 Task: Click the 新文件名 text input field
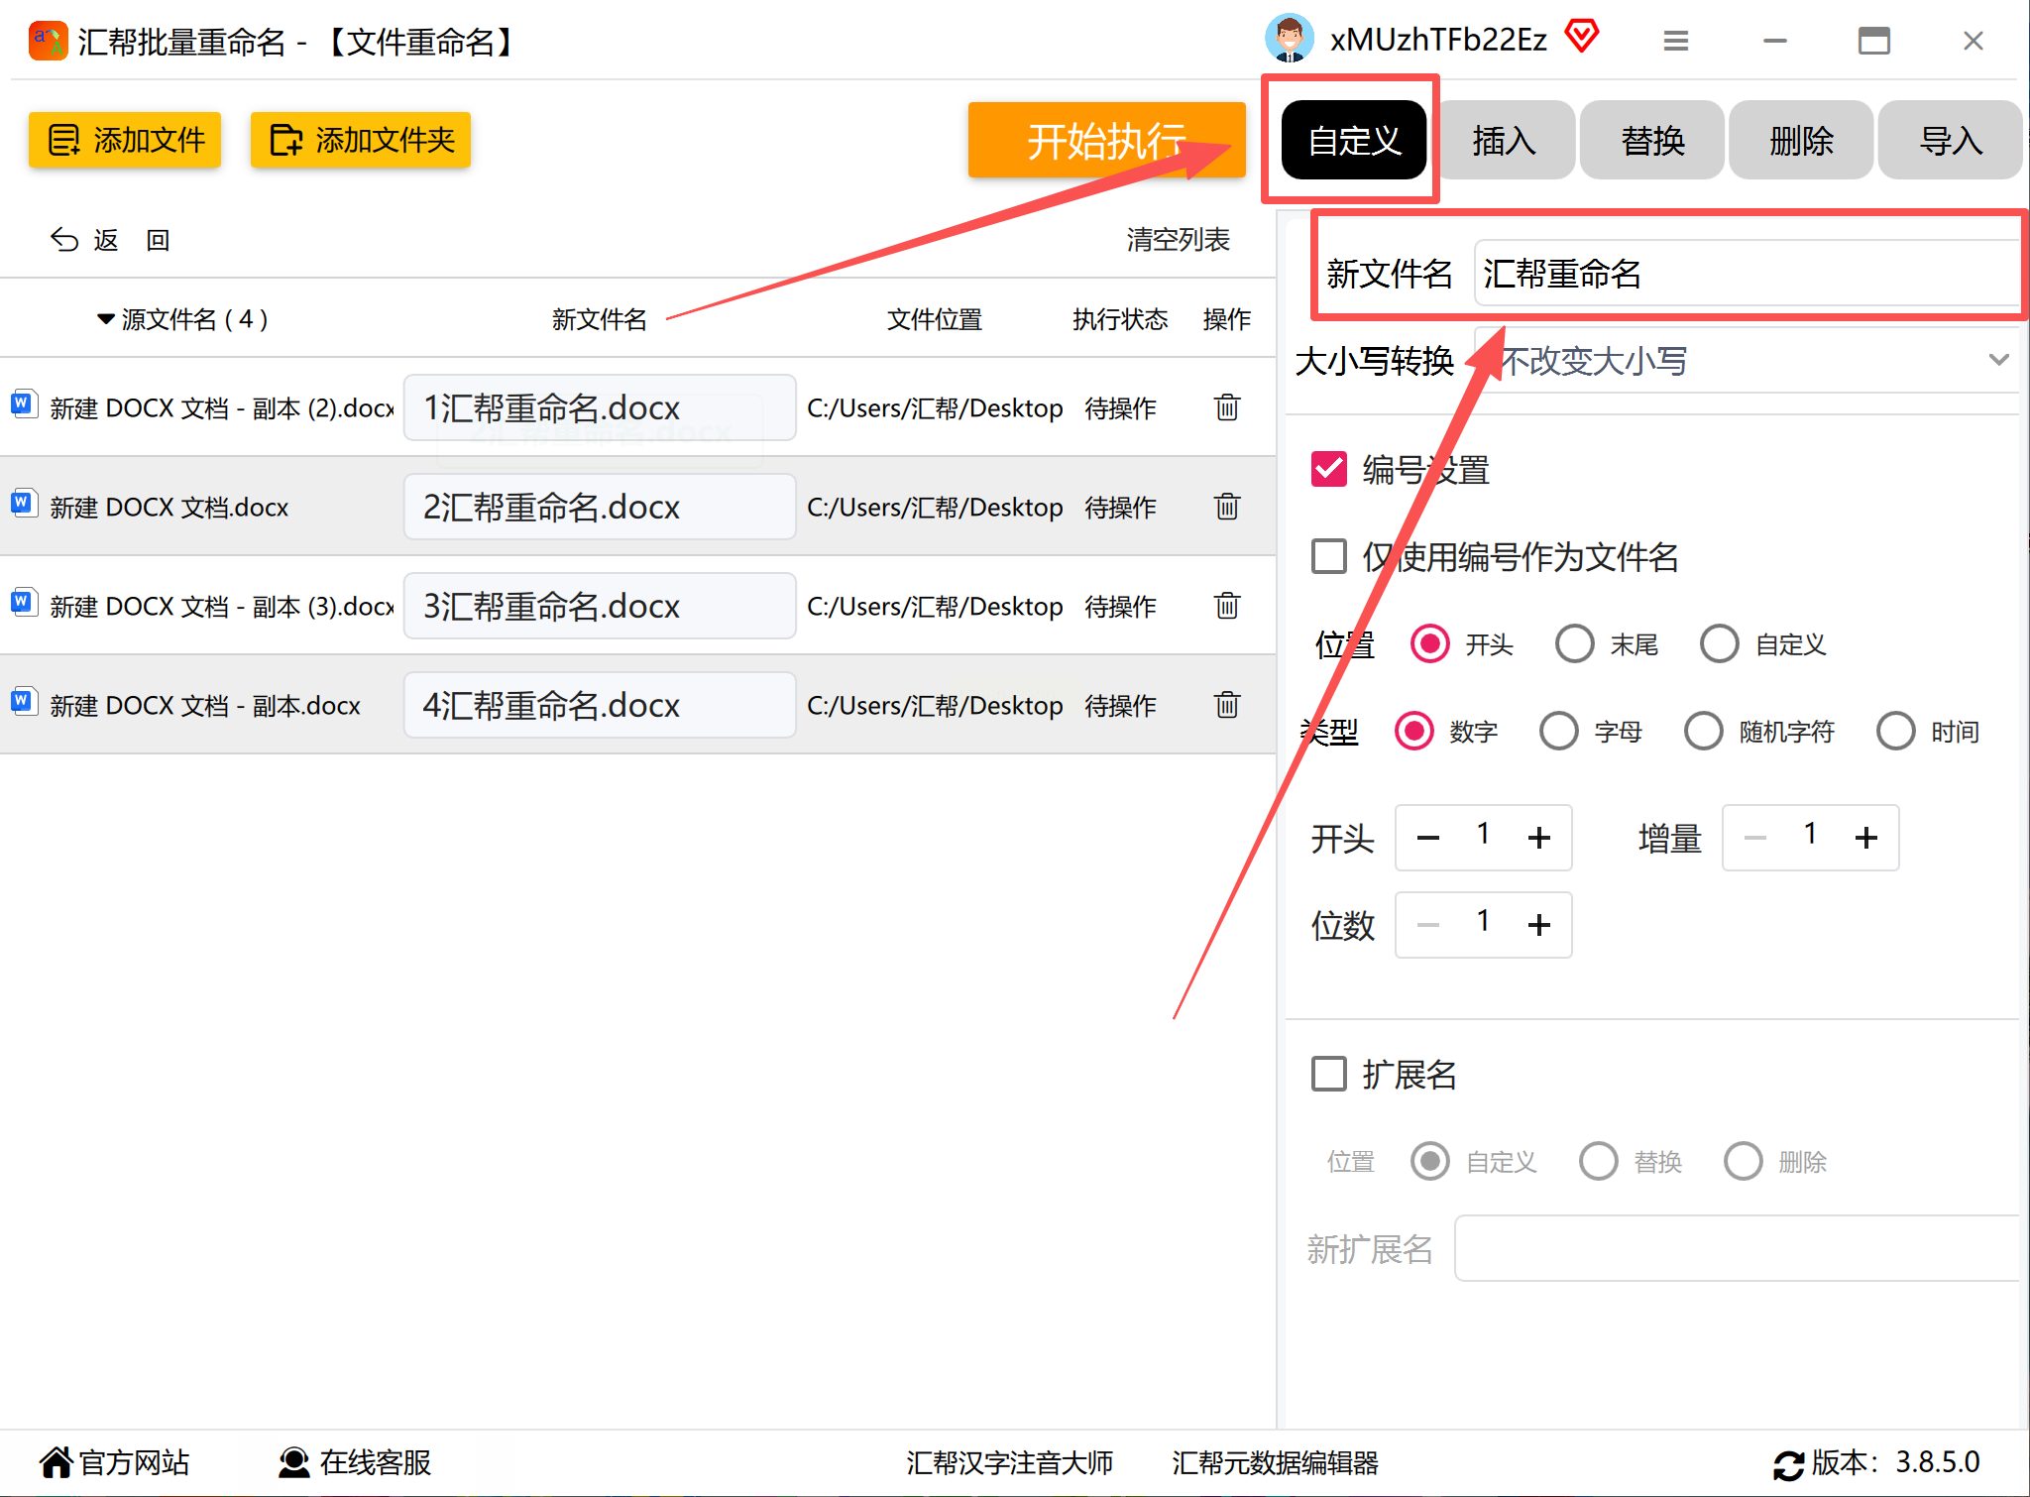tap(1745, 274)
